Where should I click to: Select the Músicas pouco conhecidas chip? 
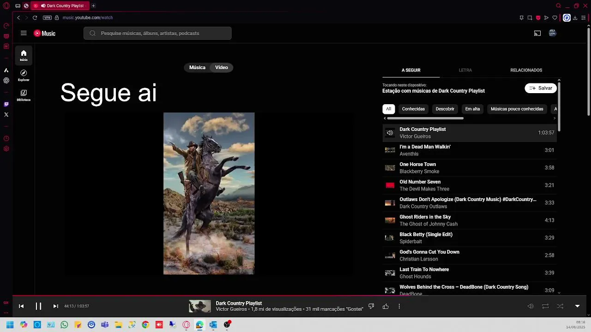click(x=517, y=109)
